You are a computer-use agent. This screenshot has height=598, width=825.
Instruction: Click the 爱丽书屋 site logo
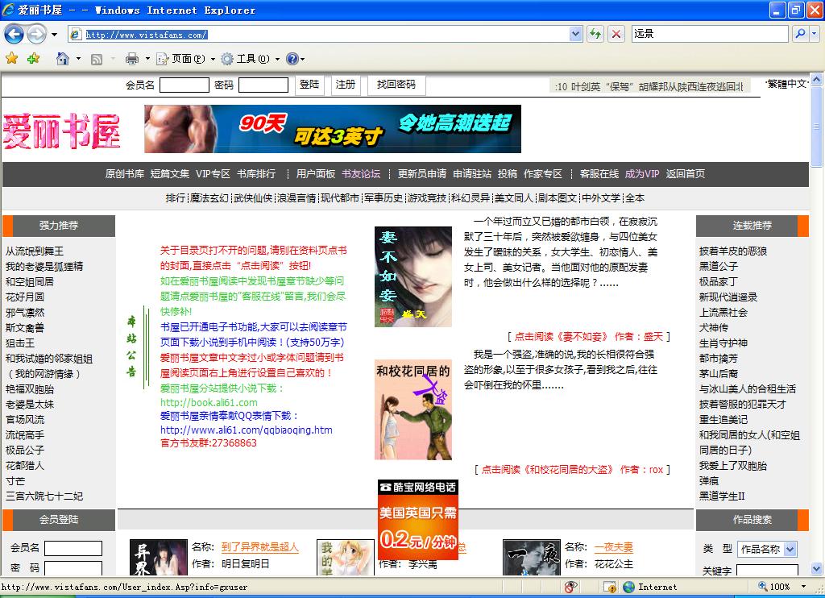61,131
